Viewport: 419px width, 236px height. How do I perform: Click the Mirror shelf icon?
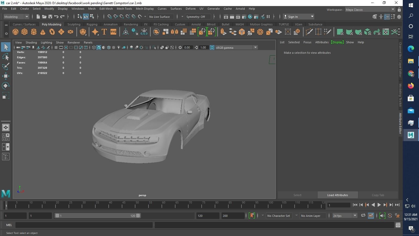click(174, 32)
